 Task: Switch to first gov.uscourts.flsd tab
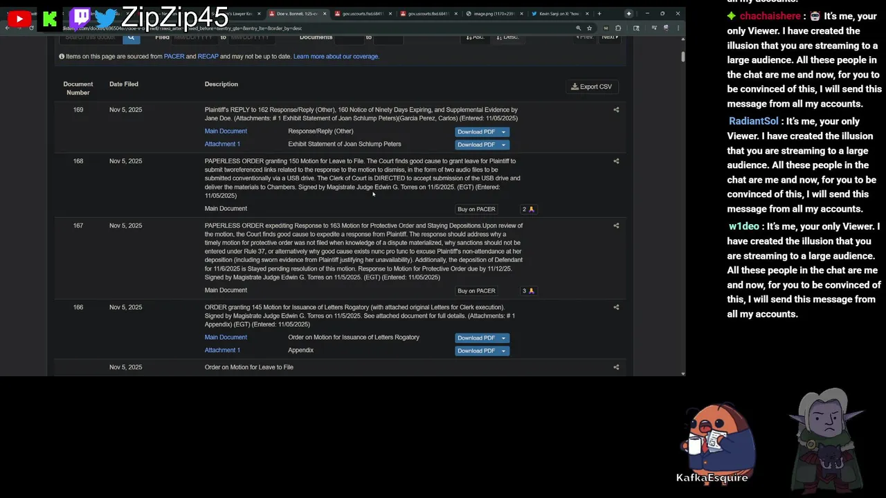[362, 14]
